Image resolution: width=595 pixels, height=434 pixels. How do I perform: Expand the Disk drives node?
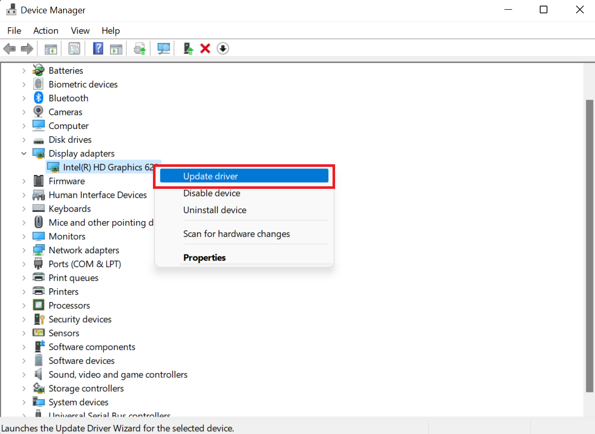point(24,139)
